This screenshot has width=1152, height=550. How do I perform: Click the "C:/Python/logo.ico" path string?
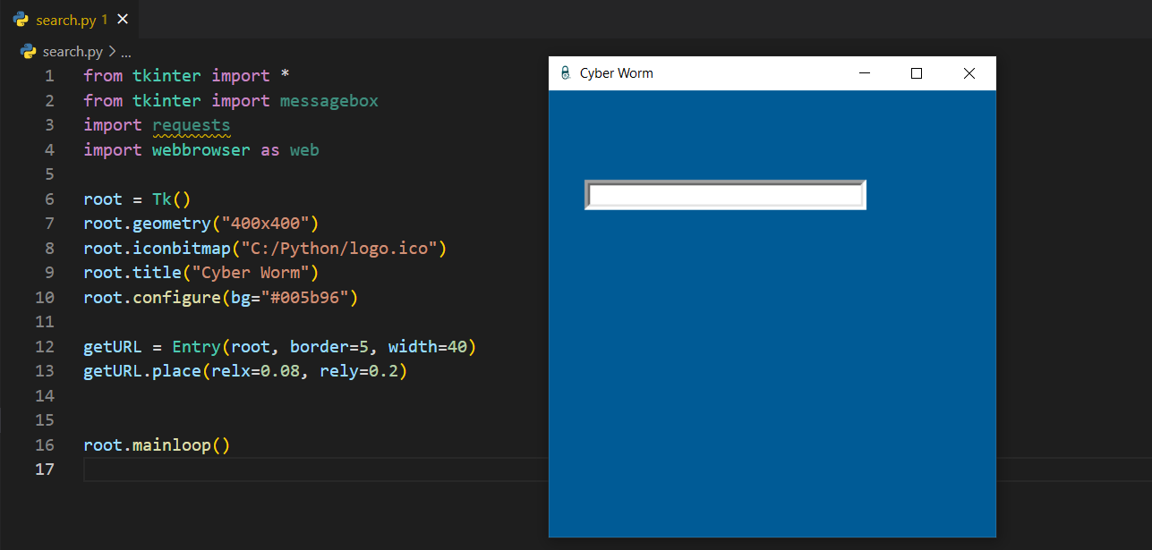(338, 248)
